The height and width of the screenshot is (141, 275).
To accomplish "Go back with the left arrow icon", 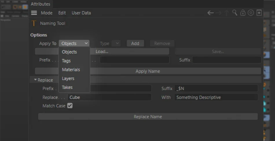I will tap(210, 13).
